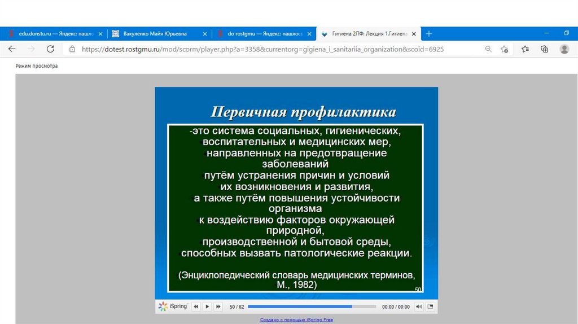Viewport: 578px width, 324px height.
Task: Switch to the Вакуленко Майя Юрьевна tab
Action: pyautogui.click(x=159, y=33)
